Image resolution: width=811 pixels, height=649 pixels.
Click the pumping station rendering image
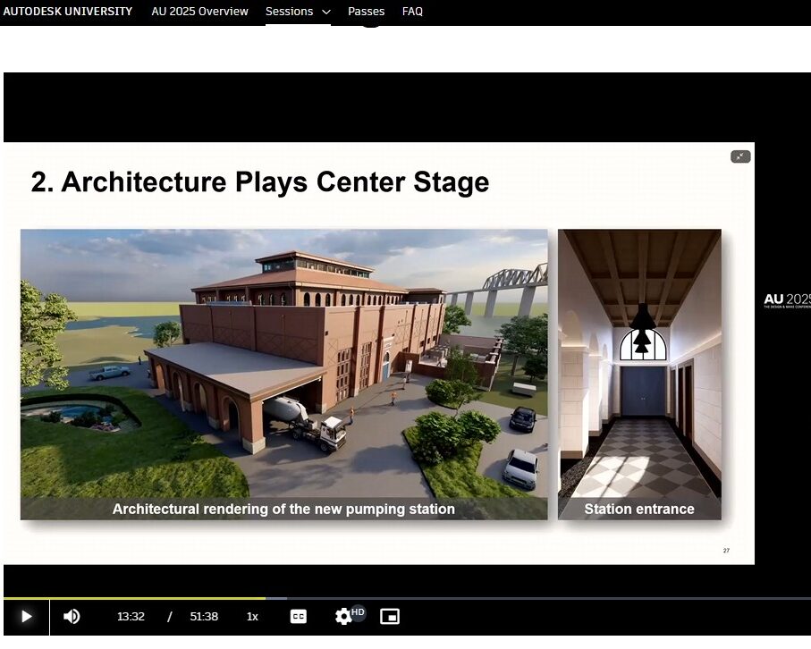coord(283,367)
